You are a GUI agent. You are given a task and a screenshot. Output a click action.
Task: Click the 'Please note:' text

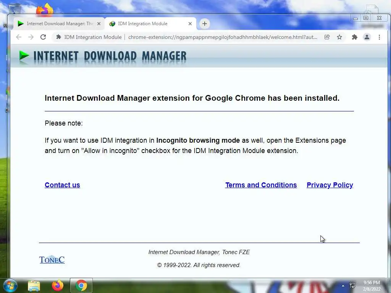[x=64, y=123]
